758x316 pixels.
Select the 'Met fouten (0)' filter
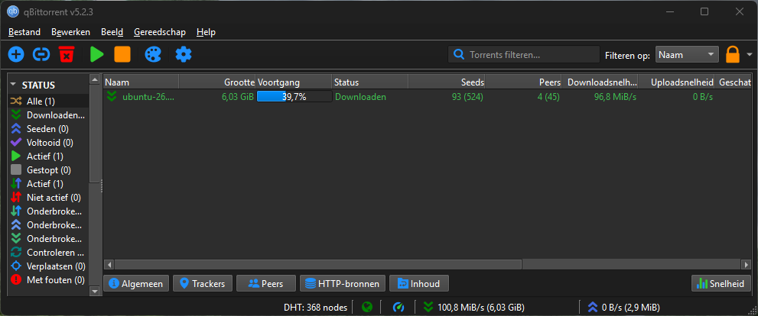pyautogui.click(x=48, y=280)
